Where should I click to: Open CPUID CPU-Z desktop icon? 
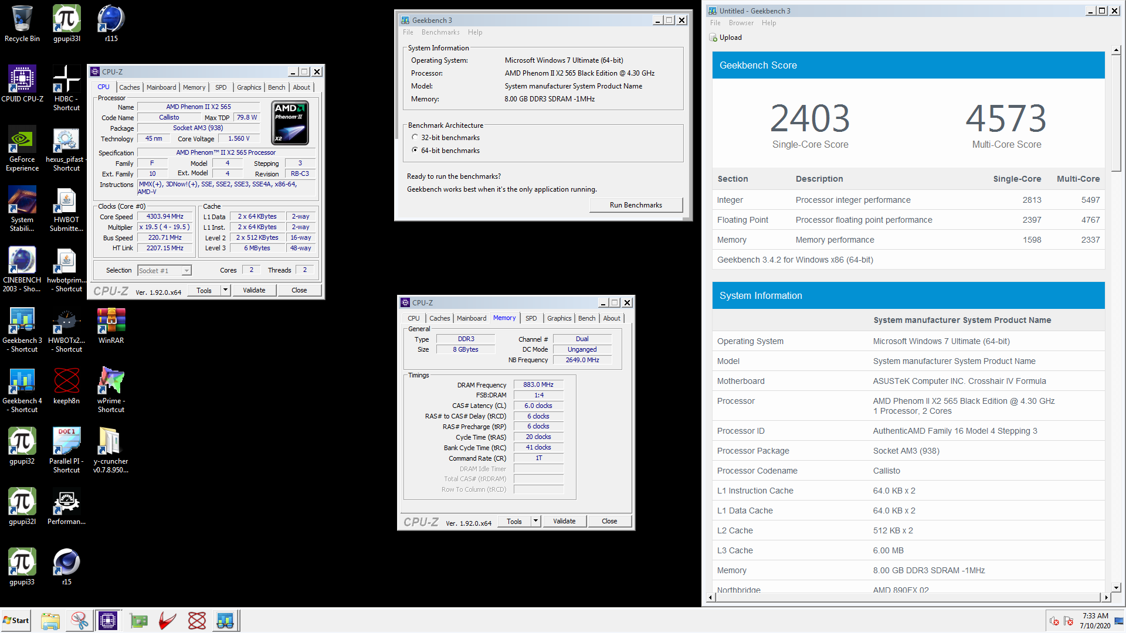click(x=22, y=84)
